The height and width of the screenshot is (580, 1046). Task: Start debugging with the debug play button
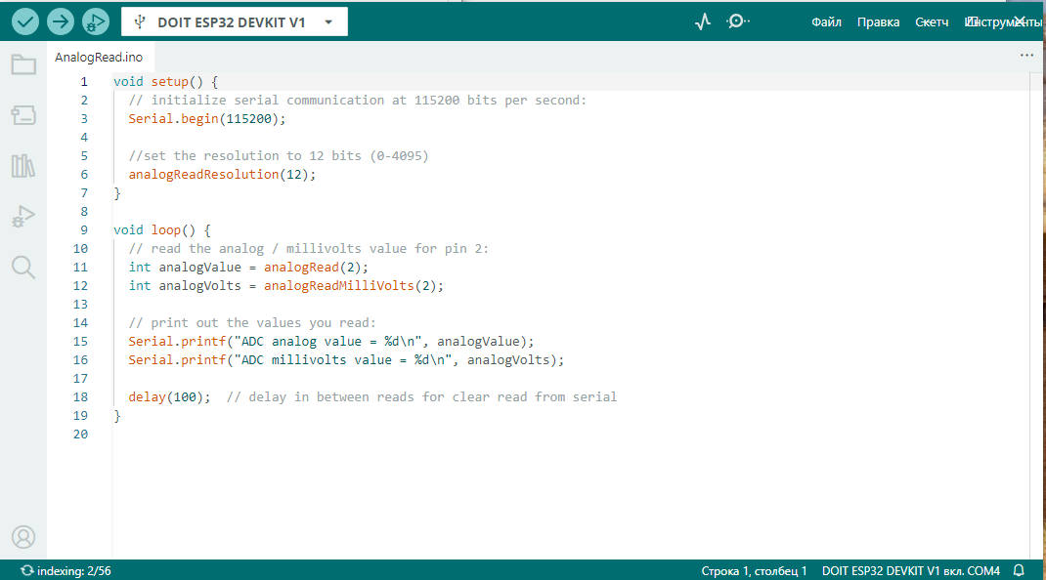click(x=96, y=21)
